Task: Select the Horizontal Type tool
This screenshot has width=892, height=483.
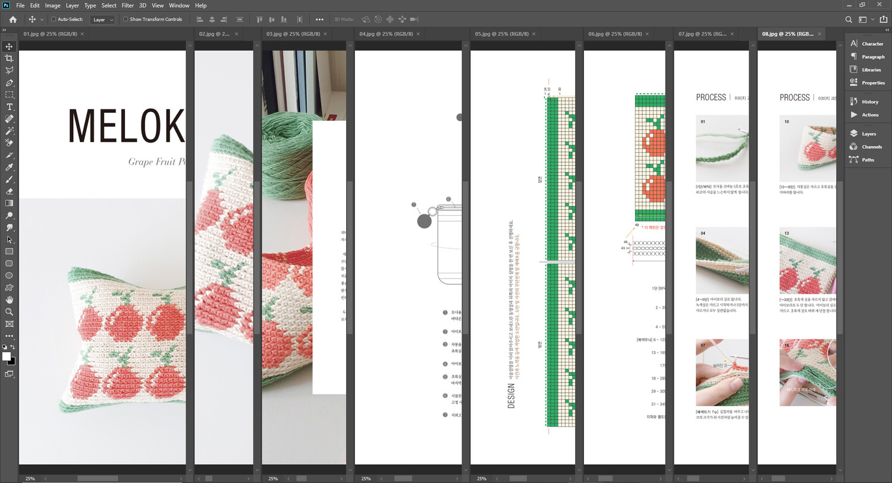Action: pyautogui.click(x=9, y=107)
